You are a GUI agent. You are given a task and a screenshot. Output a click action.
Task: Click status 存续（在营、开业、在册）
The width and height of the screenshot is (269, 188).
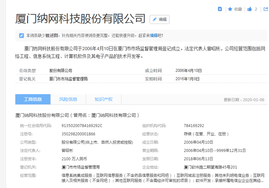click(x=206, y=134)
